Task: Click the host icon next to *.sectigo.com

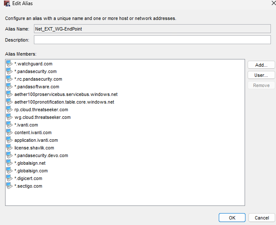Action: [x=9, y=186]
